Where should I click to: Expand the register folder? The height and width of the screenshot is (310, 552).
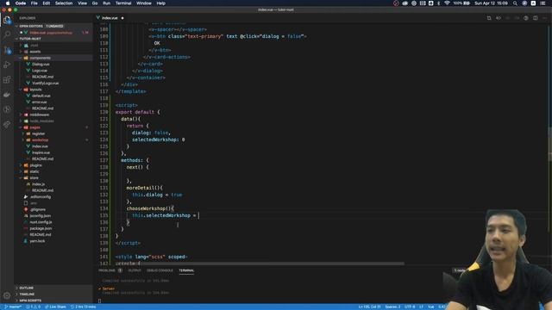(23, 134)
